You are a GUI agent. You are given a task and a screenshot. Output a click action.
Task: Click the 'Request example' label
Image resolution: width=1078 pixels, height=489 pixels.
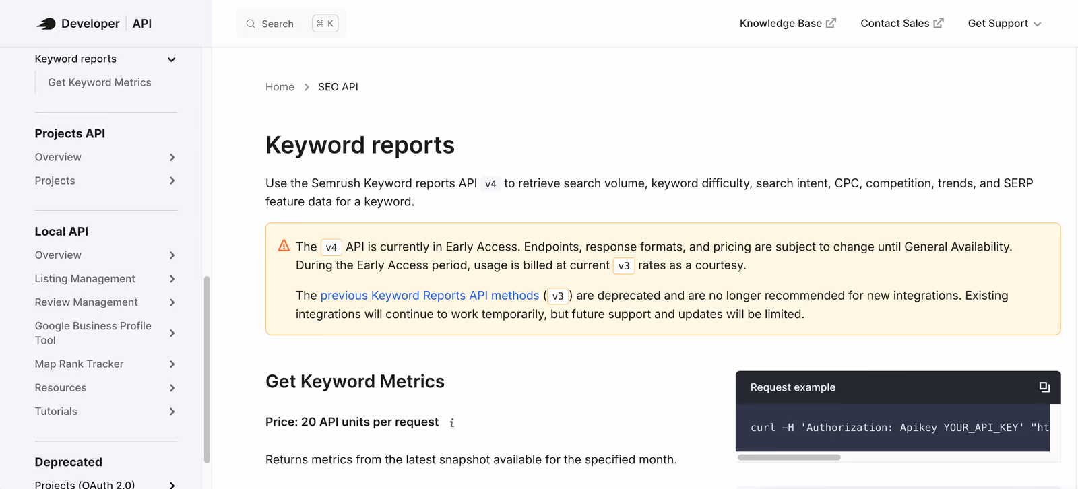[x=793, y=387]
